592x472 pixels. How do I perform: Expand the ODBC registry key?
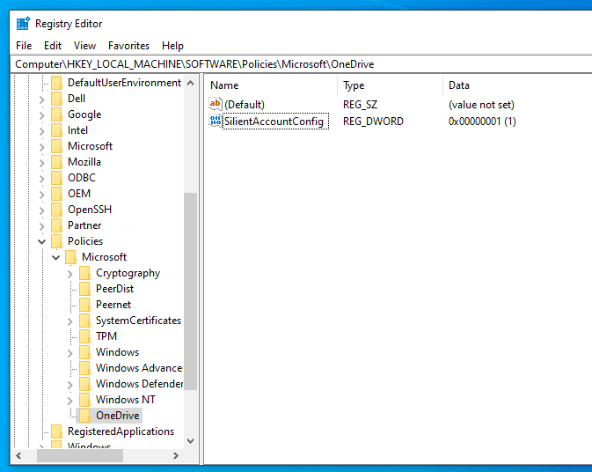tap(42, 179)
